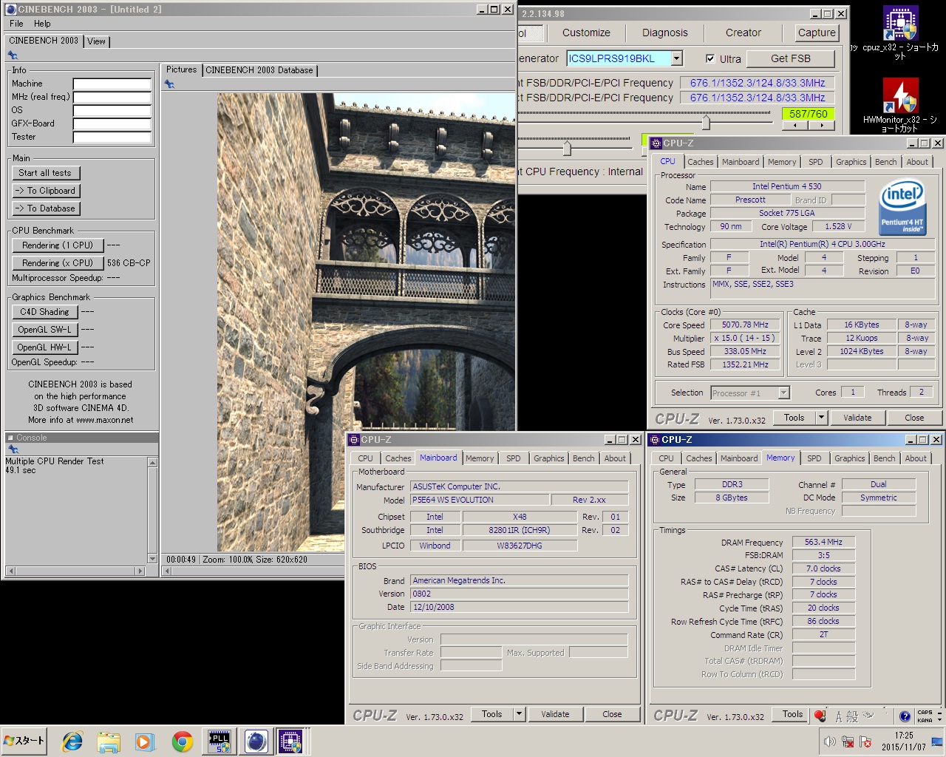
Task: Click the FSB decrease left arrow under 587/760
Action: pyautogui.click(x=794, y=126)
